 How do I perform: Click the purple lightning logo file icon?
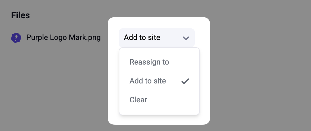pos(16,38)
